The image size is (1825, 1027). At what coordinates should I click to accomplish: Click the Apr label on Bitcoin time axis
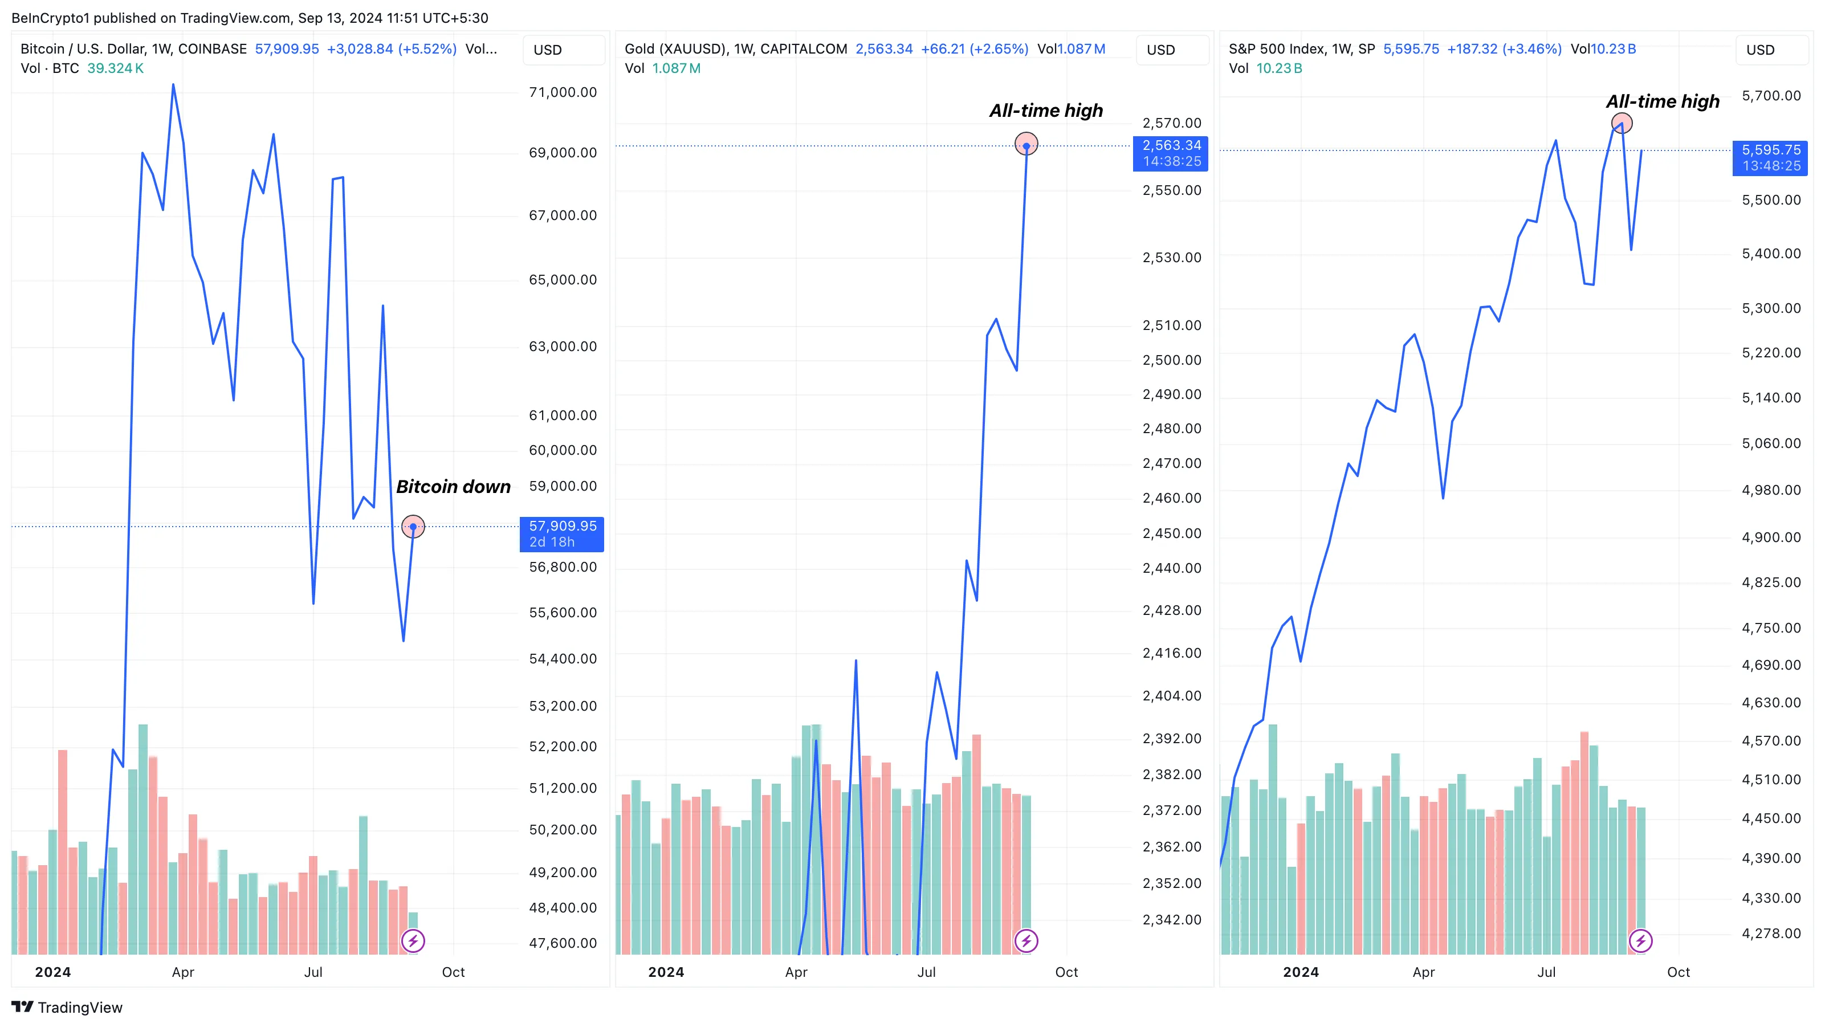183,972
